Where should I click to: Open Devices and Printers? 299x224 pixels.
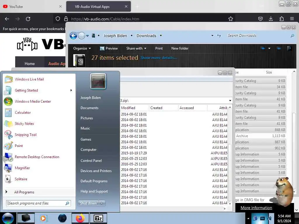pyautogui.click(x=96, y=171)
